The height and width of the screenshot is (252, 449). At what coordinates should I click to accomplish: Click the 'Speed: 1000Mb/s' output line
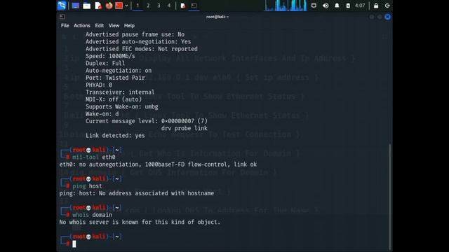[110, 56]
